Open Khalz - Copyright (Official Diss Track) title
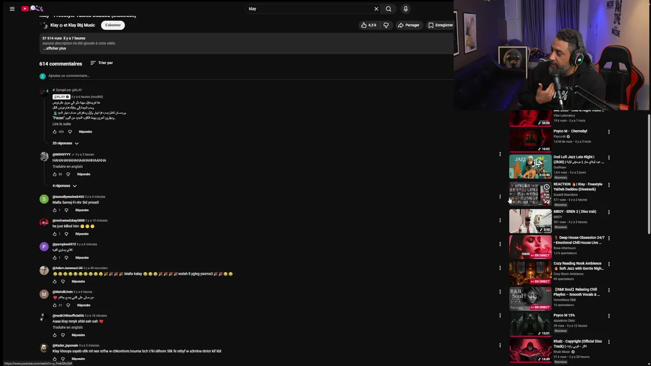This screenshot has width=651, height=366. pyautogui.click(x=578, y=344)
